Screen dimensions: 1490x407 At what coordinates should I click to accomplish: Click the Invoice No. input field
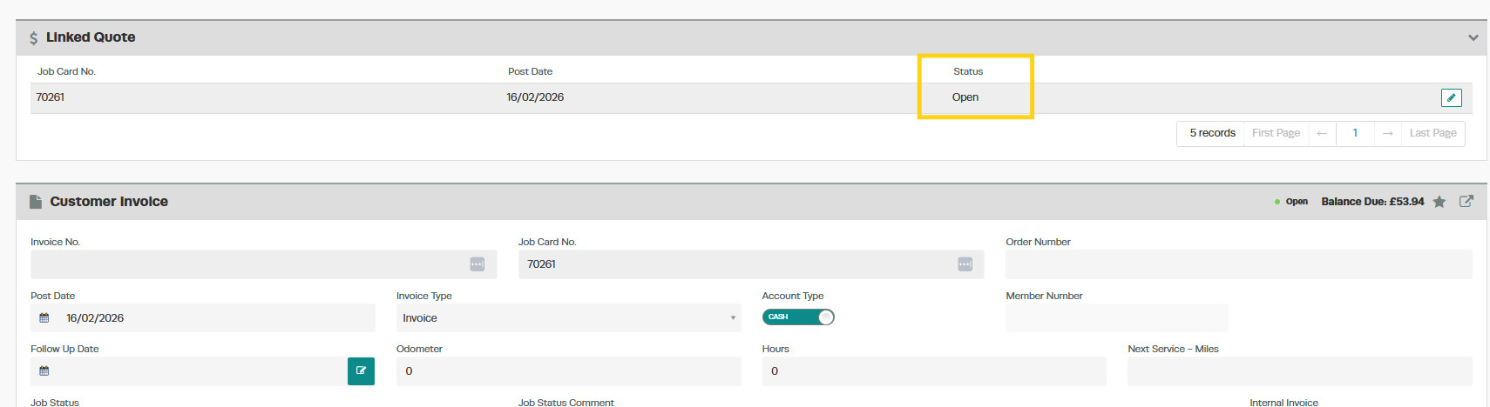pos(263,264)
